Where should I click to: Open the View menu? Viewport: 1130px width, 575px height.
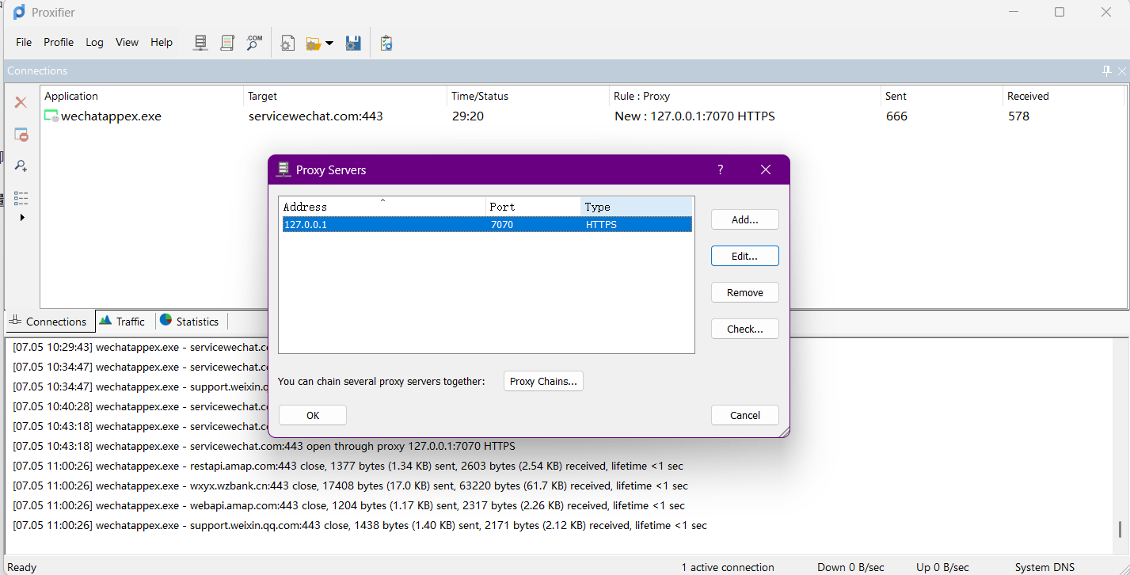tap(127, 43)
